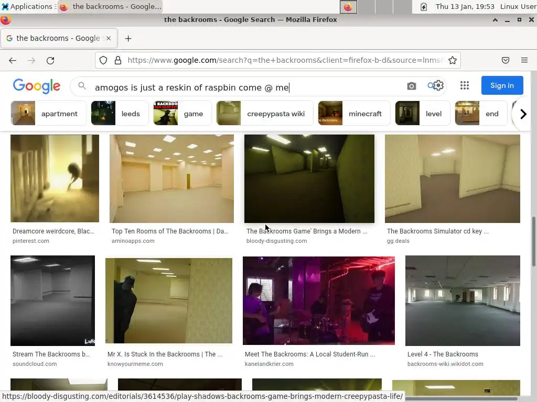The image size is (537, 402).
Task: Open 'Dreamcore weirdcore, Blac...' title link
Action: pos(53,231)
